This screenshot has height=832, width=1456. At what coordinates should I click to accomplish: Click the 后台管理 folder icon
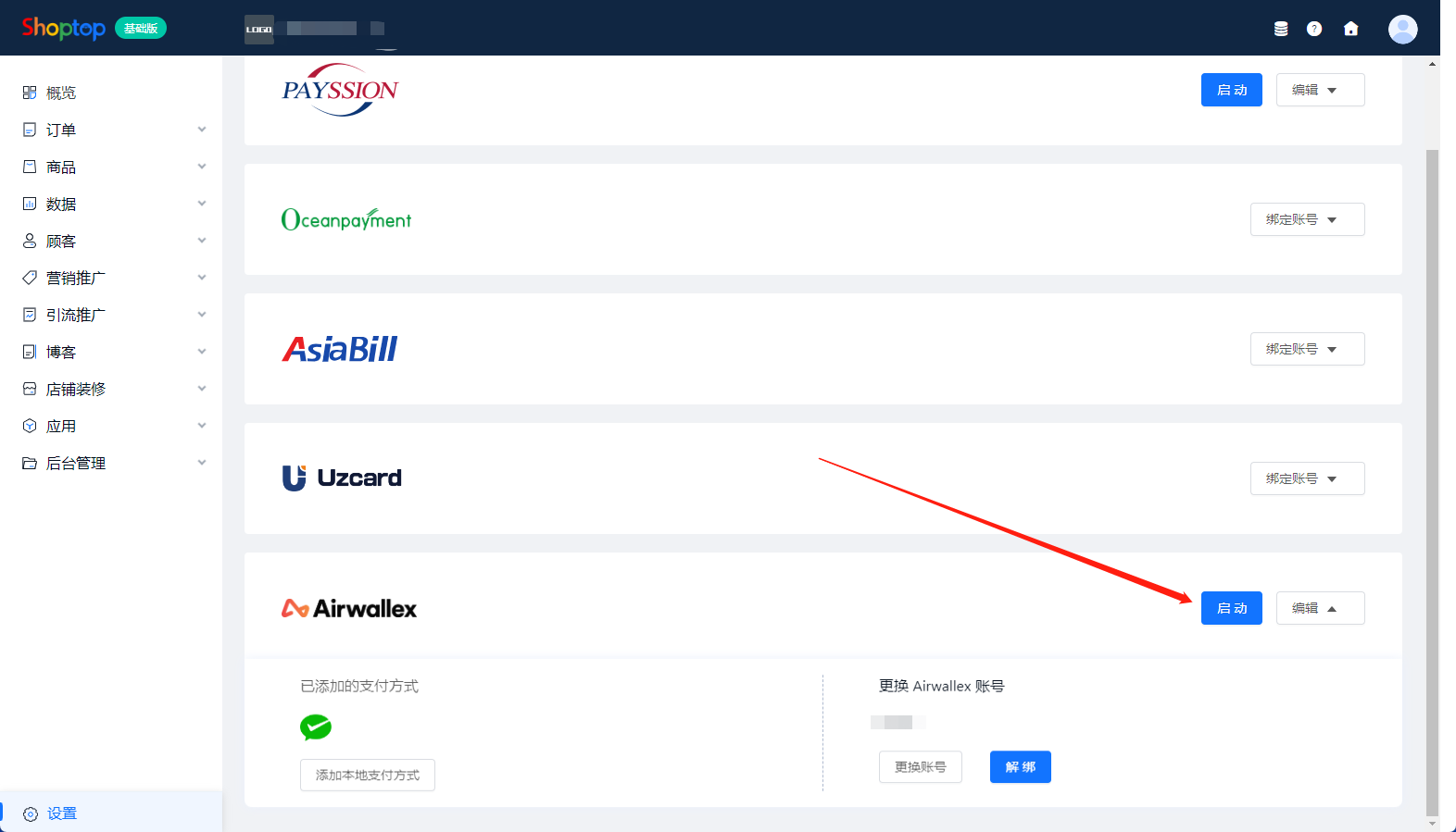point(30,463)
